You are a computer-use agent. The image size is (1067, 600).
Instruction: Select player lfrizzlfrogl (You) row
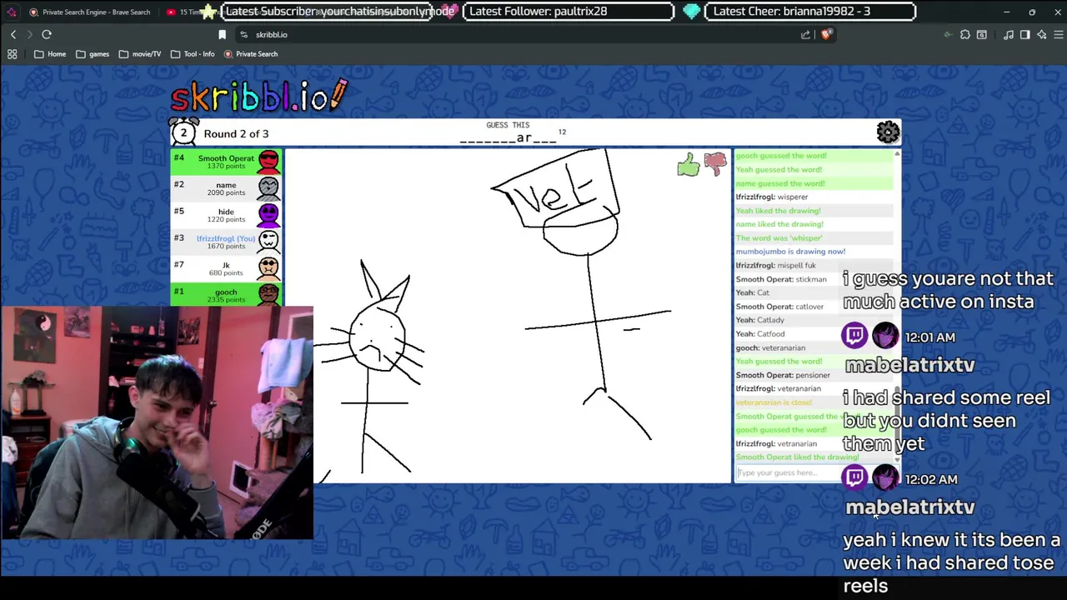pyautogui.click(x=227, y=242)
